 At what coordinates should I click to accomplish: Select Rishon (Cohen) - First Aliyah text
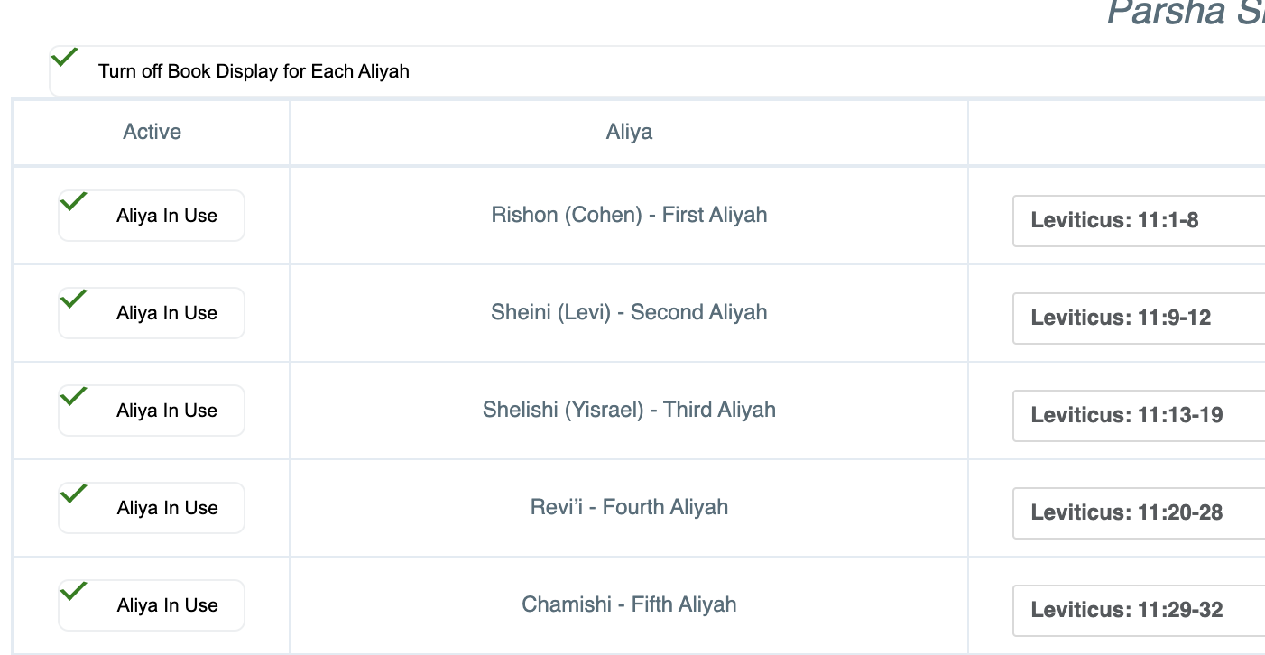click(629, 215)
